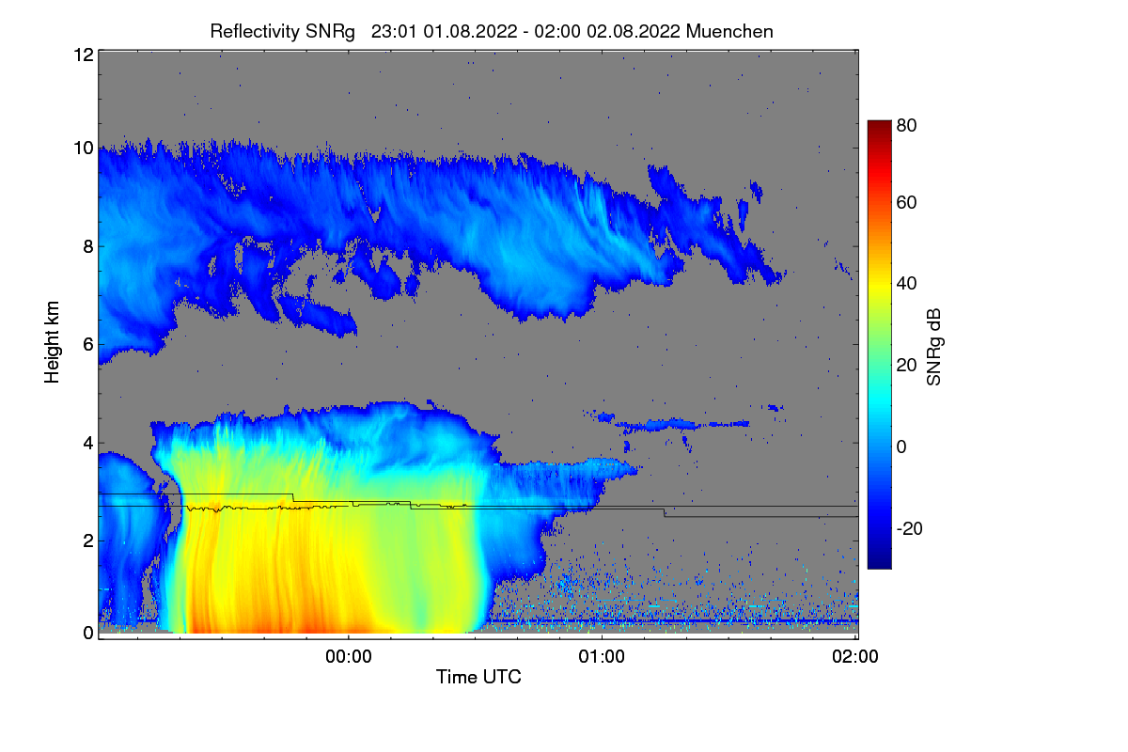Click the Time UTC axis title
This screenshot has height=752, width=1128.
[x=478, y=677]
